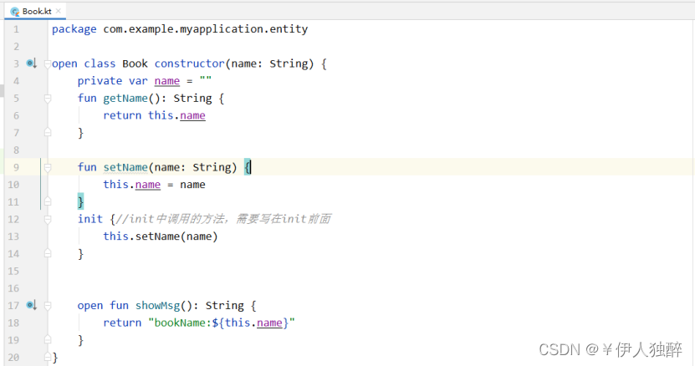The image size is (695, 366).
Task: Click the Kotlin file icon on Book.kt tab
Action: [15, 12]
